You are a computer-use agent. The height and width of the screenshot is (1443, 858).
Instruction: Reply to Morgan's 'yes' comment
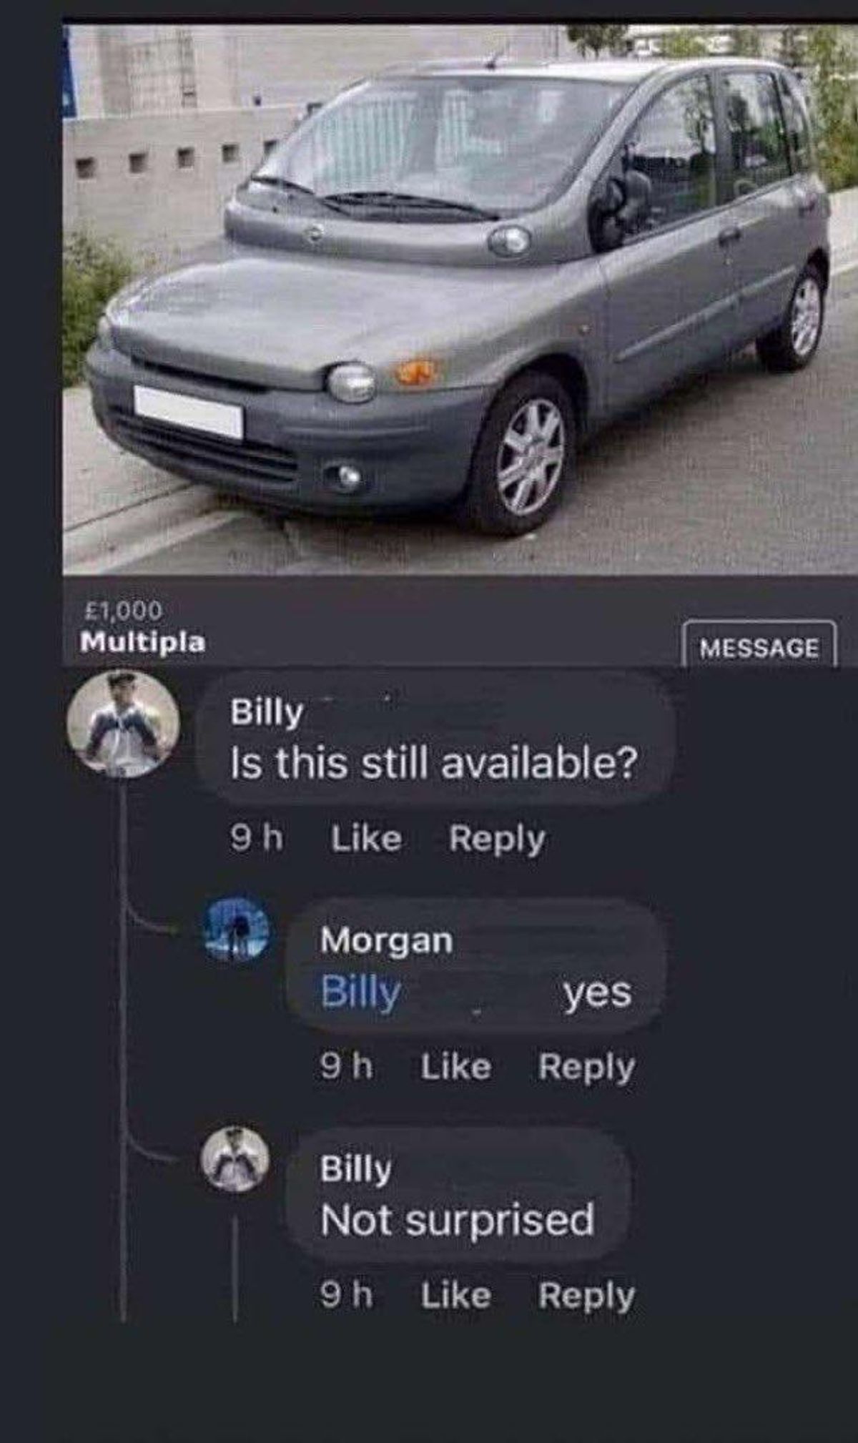(x=586, y=1068)
